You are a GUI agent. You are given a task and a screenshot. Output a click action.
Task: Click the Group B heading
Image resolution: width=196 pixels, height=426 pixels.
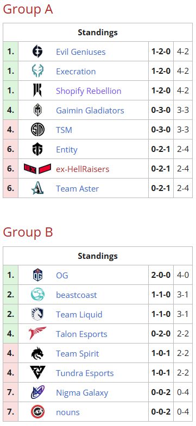coord(28,233)
